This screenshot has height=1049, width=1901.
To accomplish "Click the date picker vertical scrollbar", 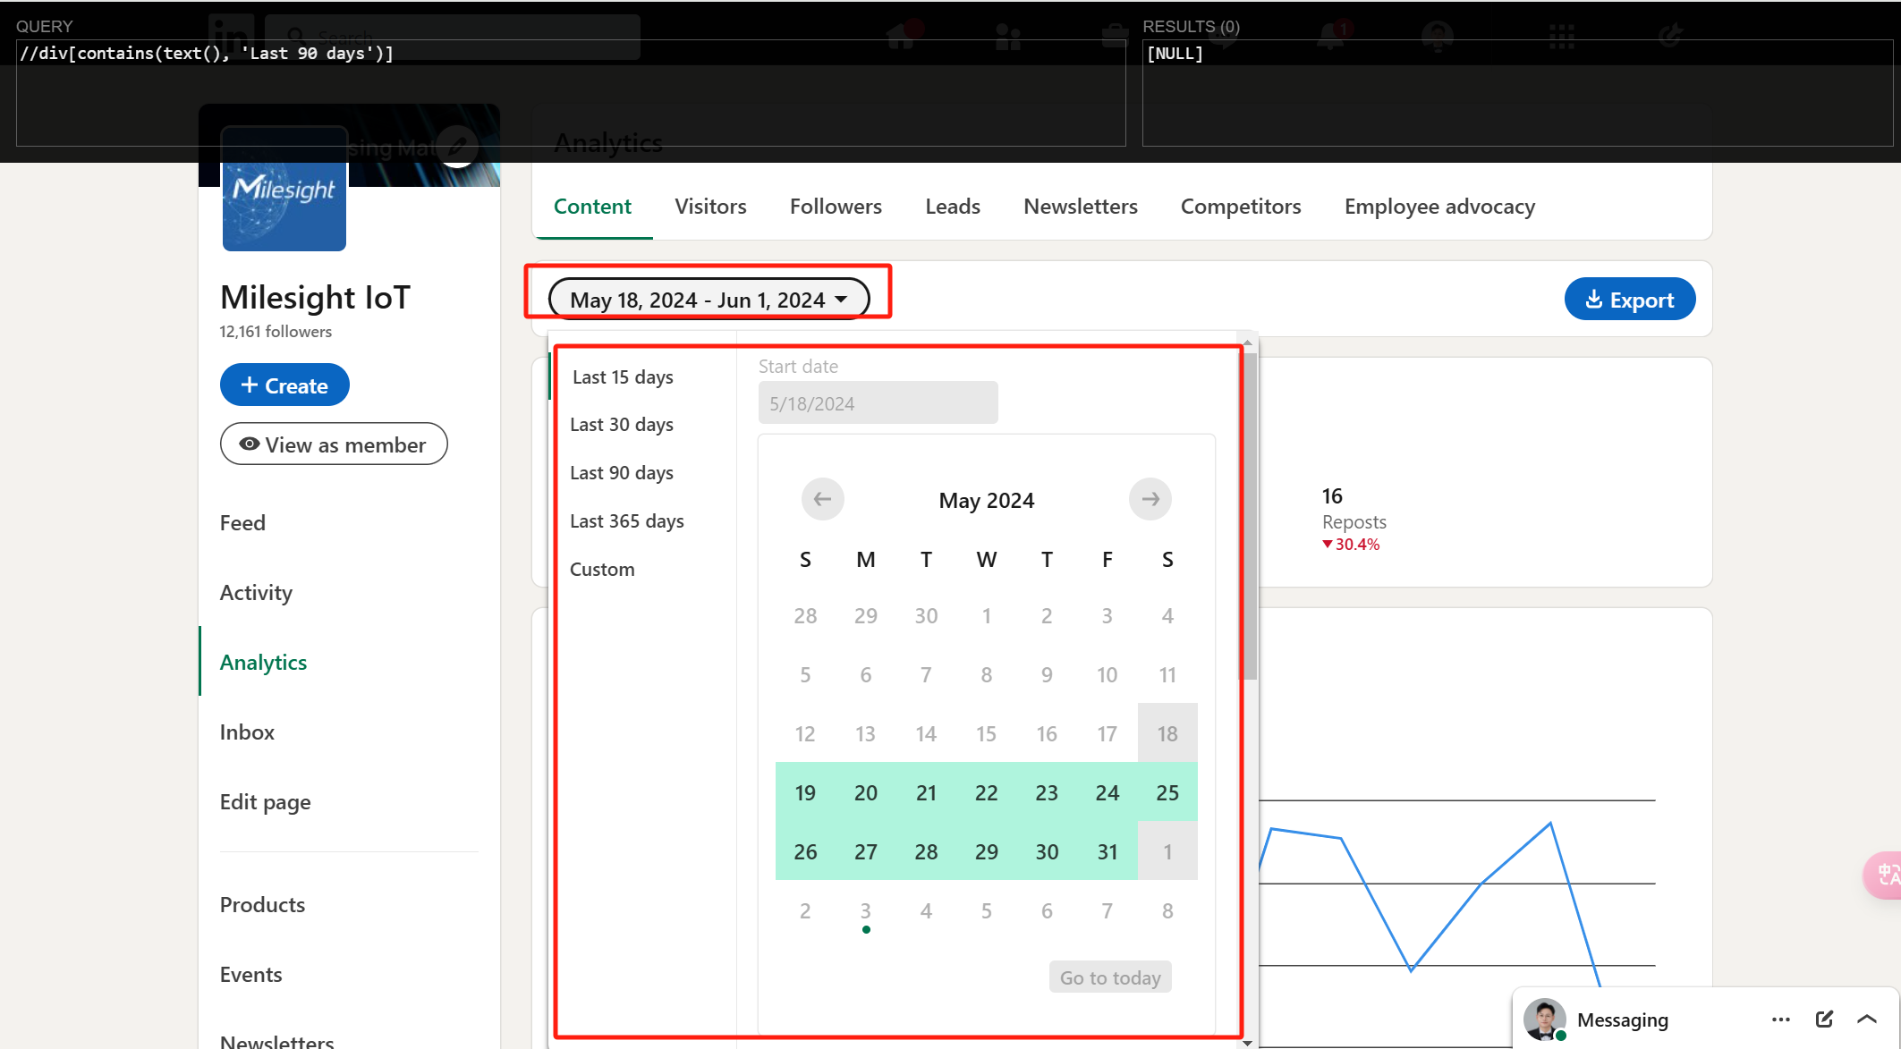I will 1249,519.
